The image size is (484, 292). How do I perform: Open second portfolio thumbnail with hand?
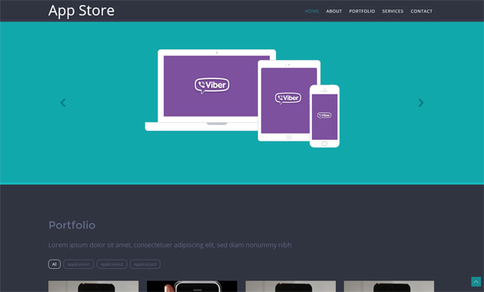pos(192,286)
